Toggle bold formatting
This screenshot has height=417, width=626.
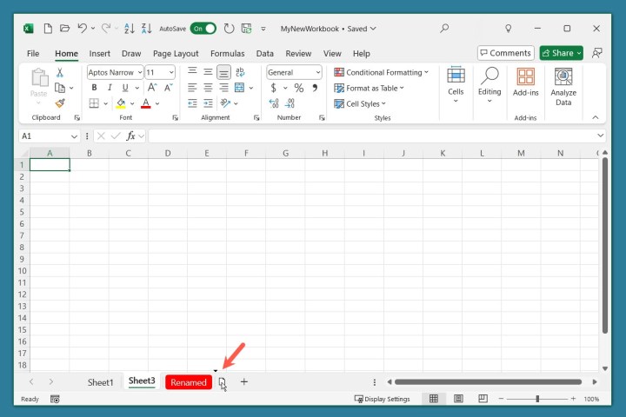94,88
